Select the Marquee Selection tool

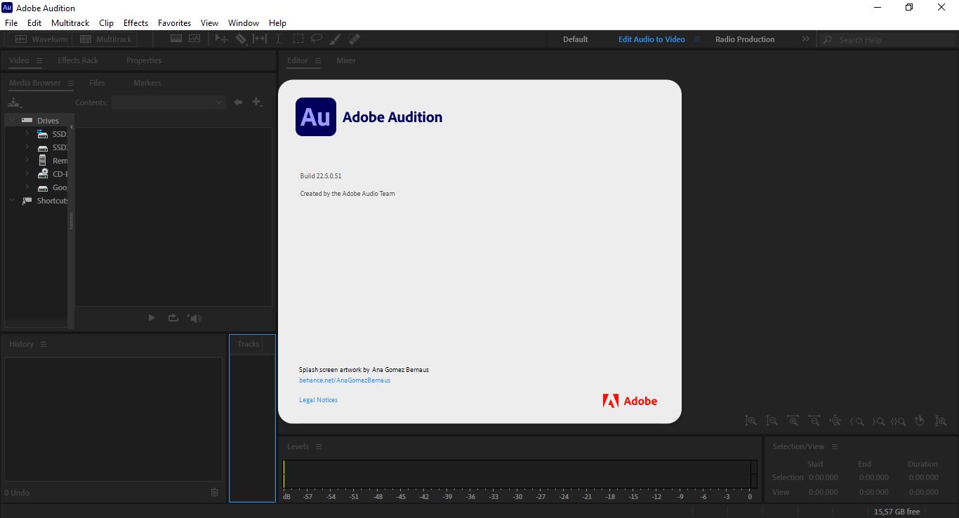298,39
